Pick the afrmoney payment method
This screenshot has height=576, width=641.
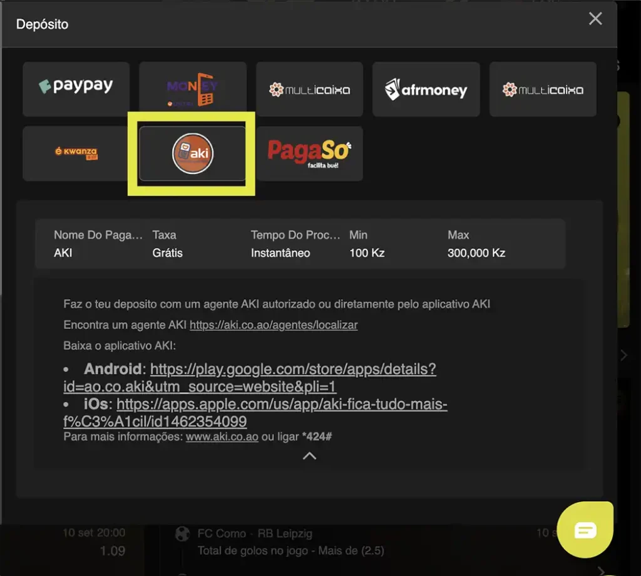point(426,89)
